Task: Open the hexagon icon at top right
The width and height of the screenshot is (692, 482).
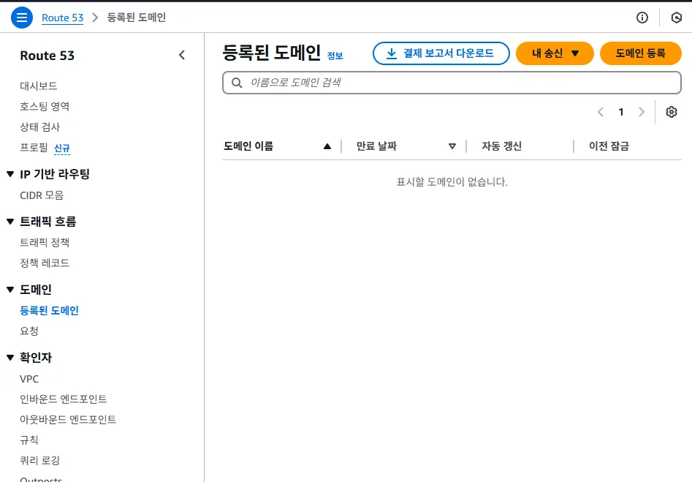Action: click(676, 18)
